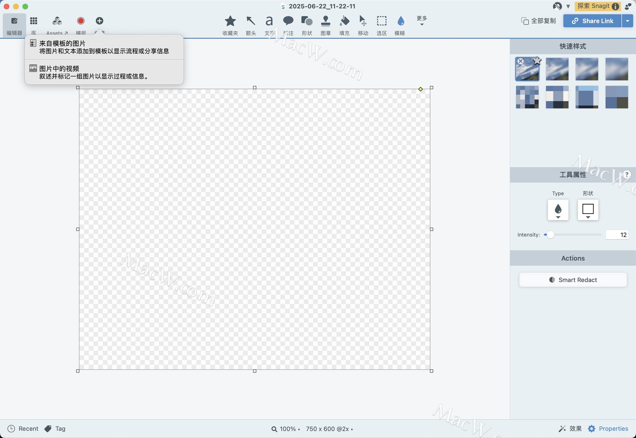636x438 pixels.
Task: Open the 750 x 600 @2x size menu
Action: (330, 429)
